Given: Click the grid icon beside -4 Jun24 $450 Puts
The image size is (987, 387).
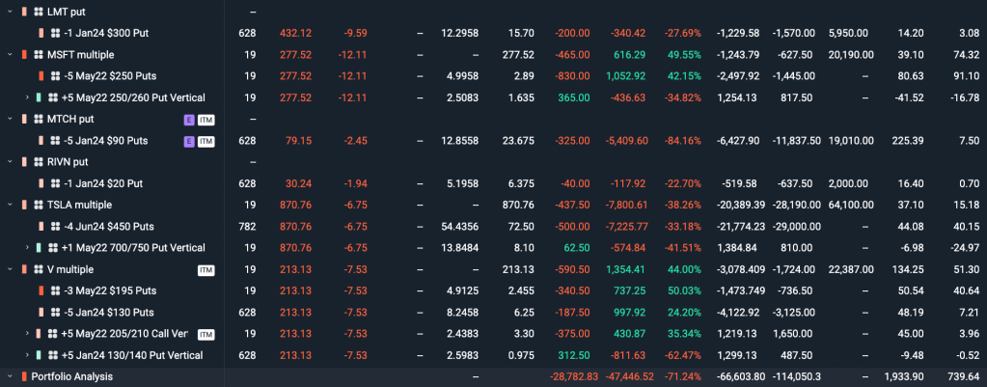Looking at the screenshot, I should (53, 226).
